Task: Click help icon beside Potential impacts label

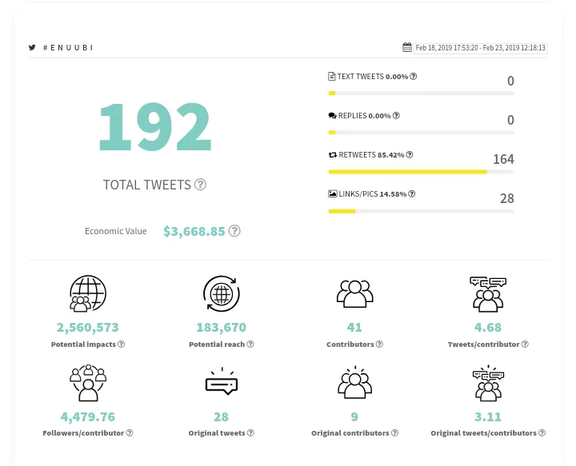Action: point(122,345)
